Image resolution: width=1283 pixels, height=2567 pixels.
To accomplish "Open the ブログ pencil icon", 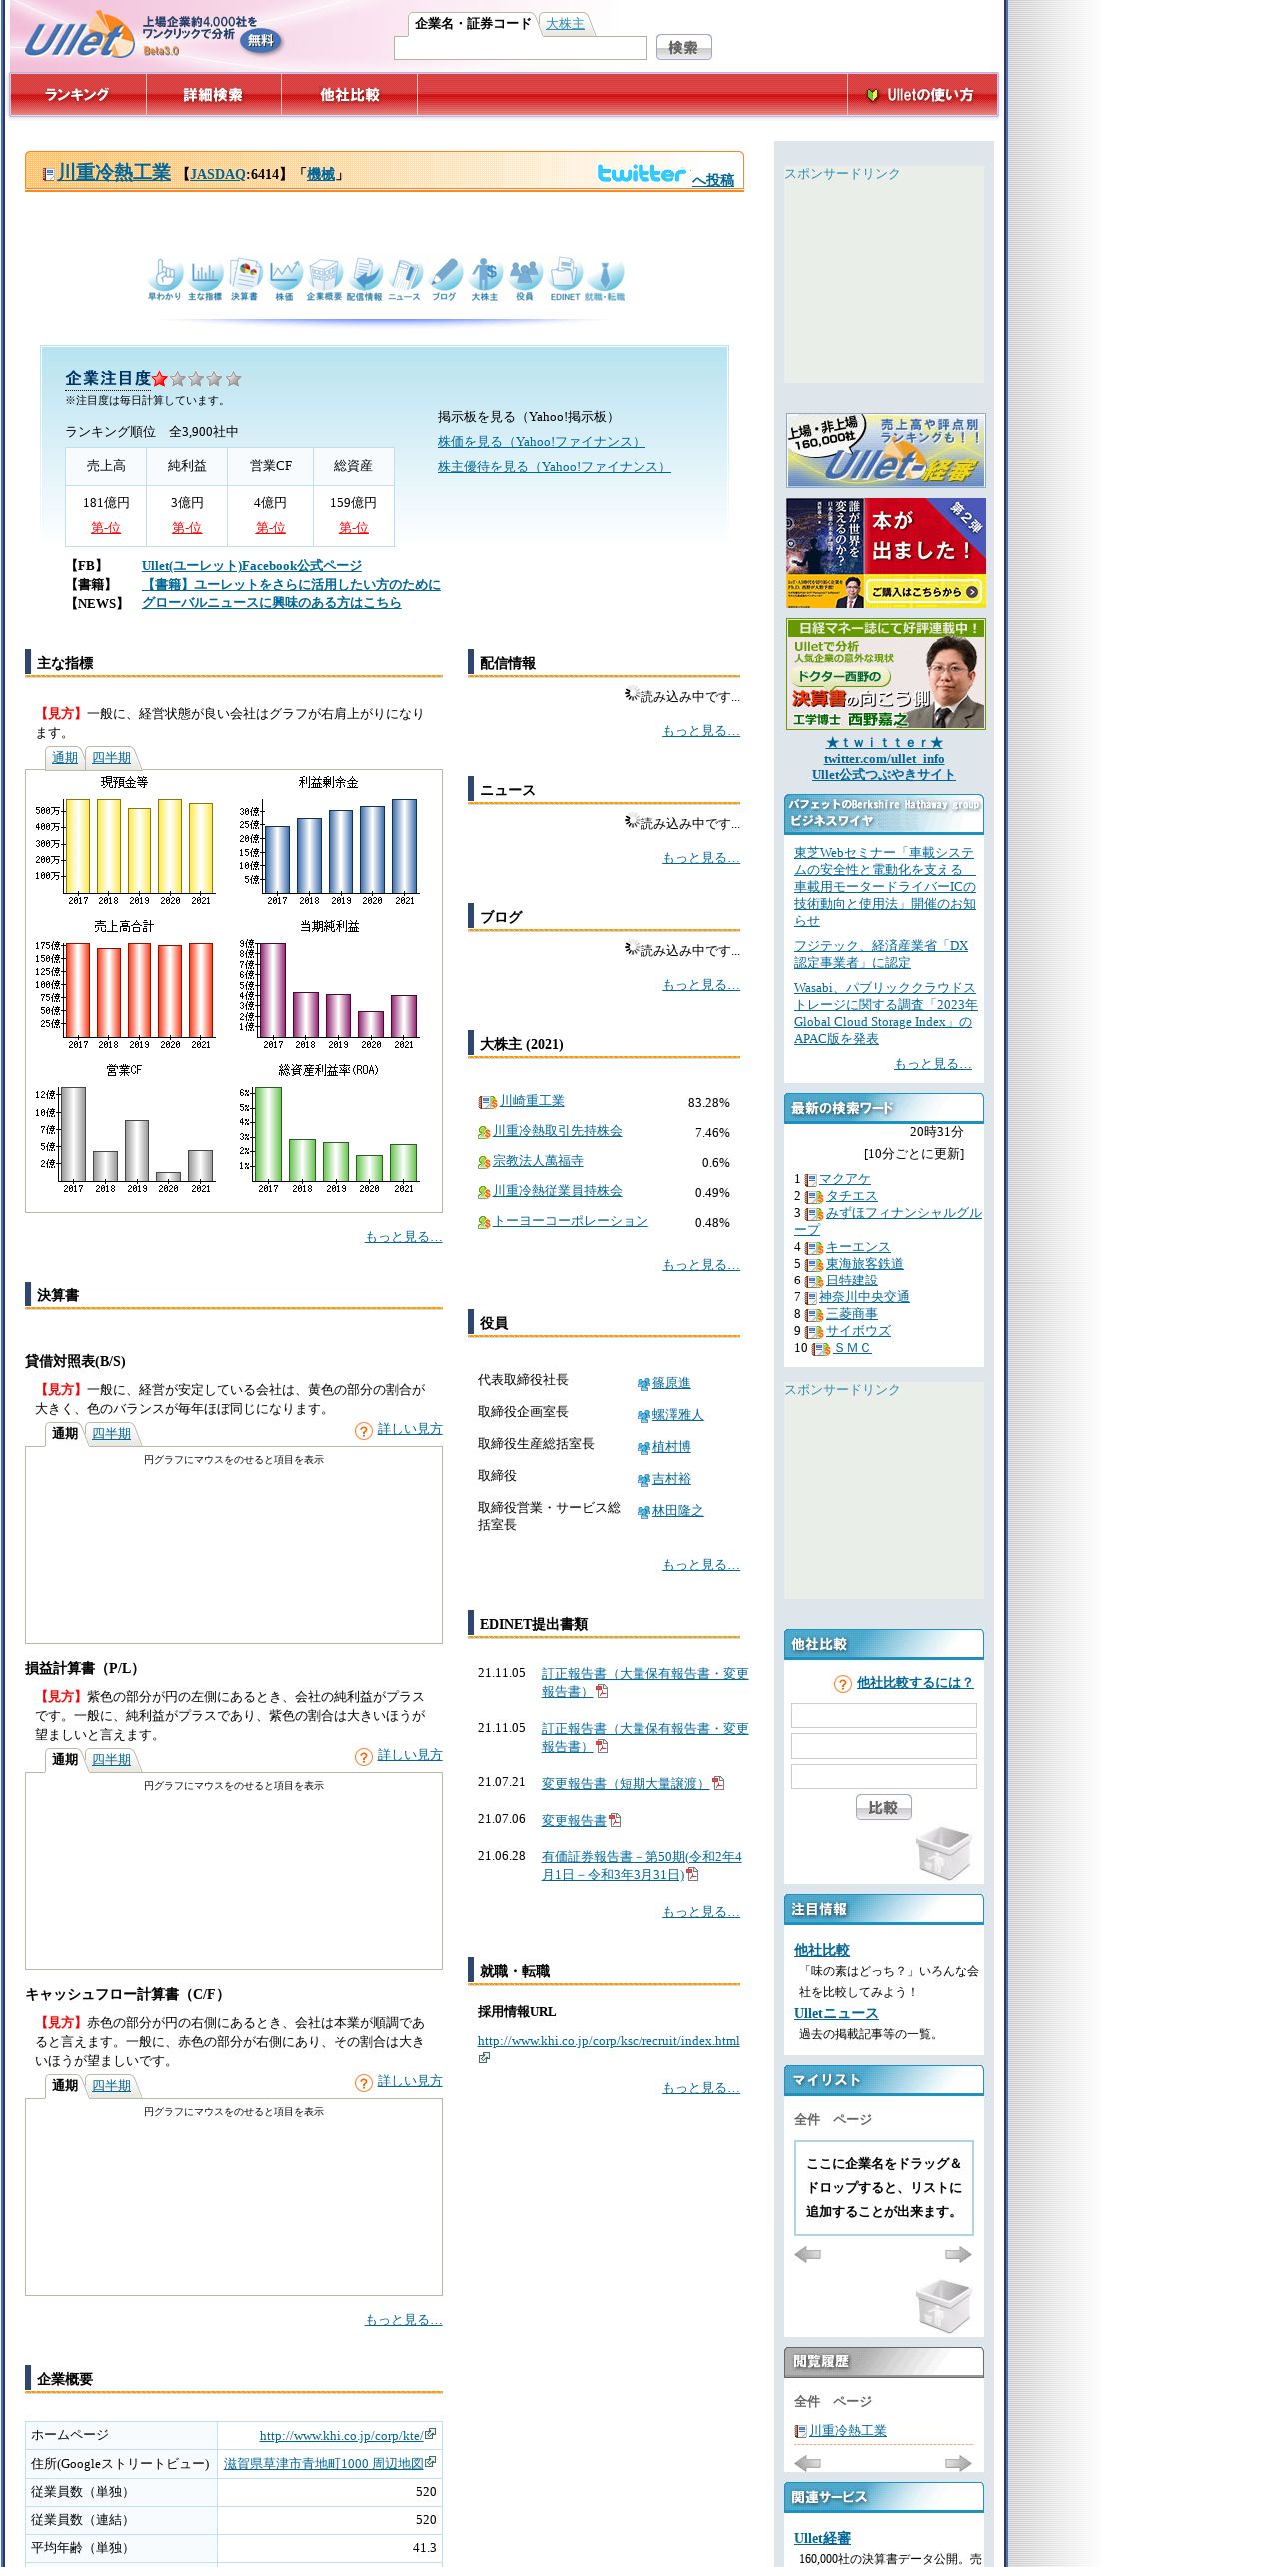I will click(x=445, y=279).
